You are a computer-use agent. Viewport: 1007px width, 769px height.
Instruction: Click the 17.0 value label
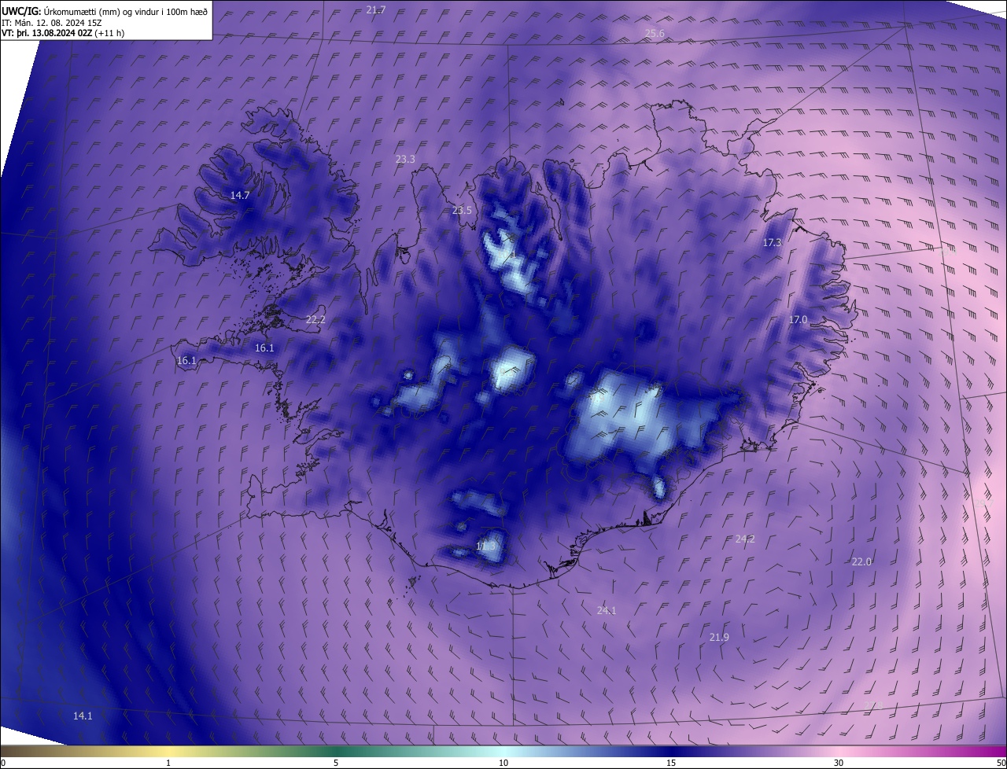(x=798, y=319)
